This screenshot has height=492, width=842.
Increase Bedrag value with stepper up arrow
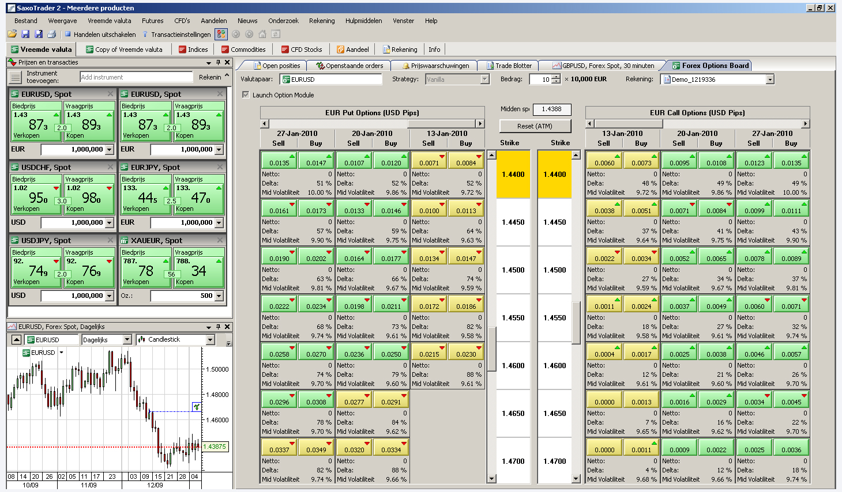pos(555,77)
